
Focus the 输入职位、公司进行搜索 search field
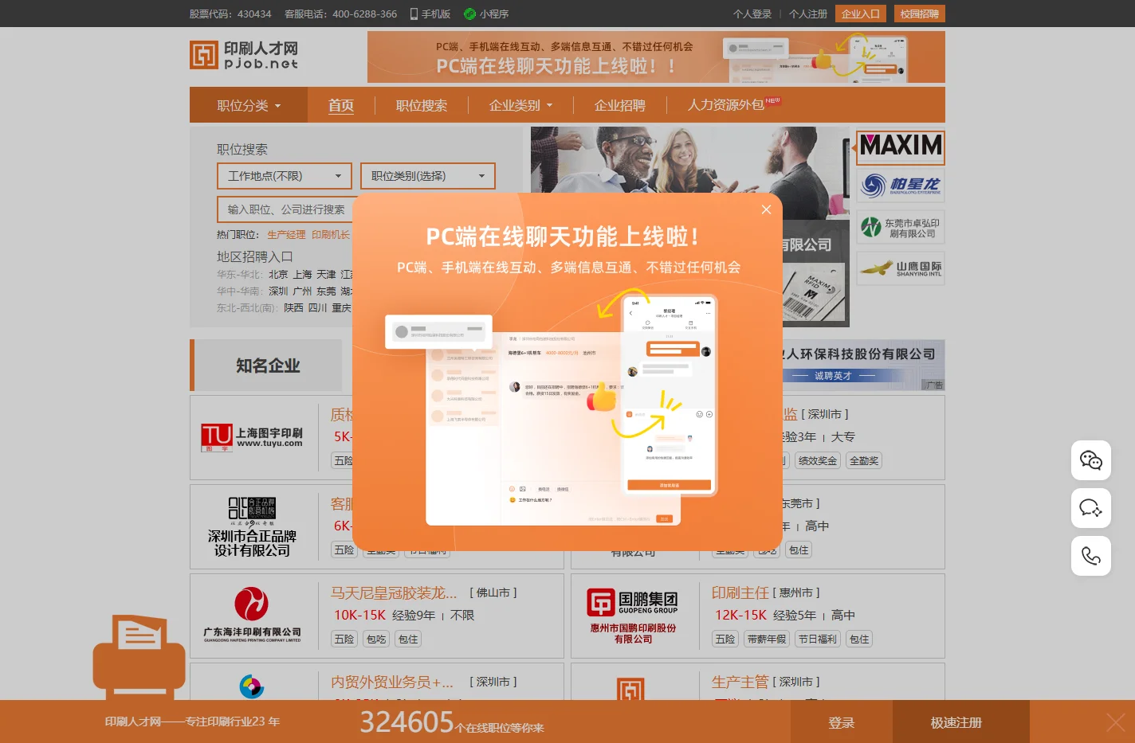(x=285, y=209)
